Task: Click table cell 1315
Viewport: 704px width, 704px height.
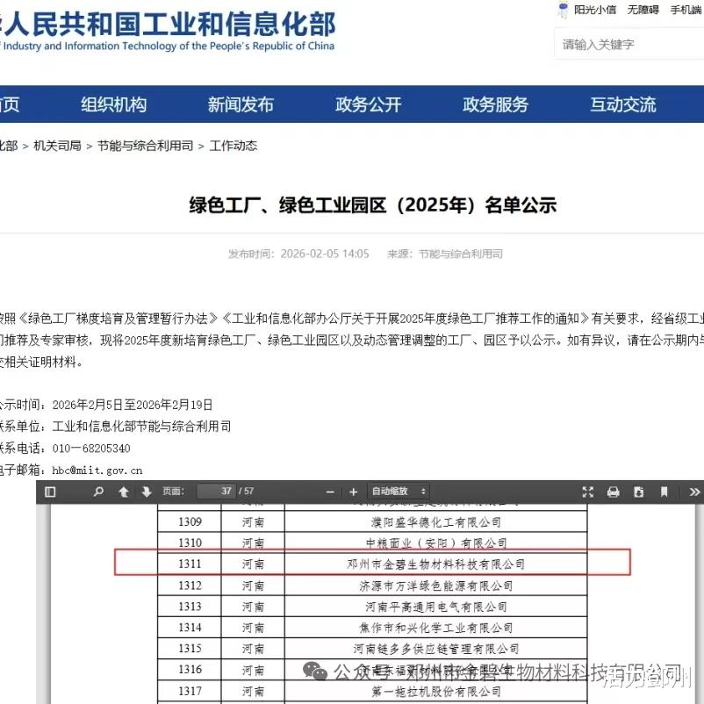Action: [190, 649]
